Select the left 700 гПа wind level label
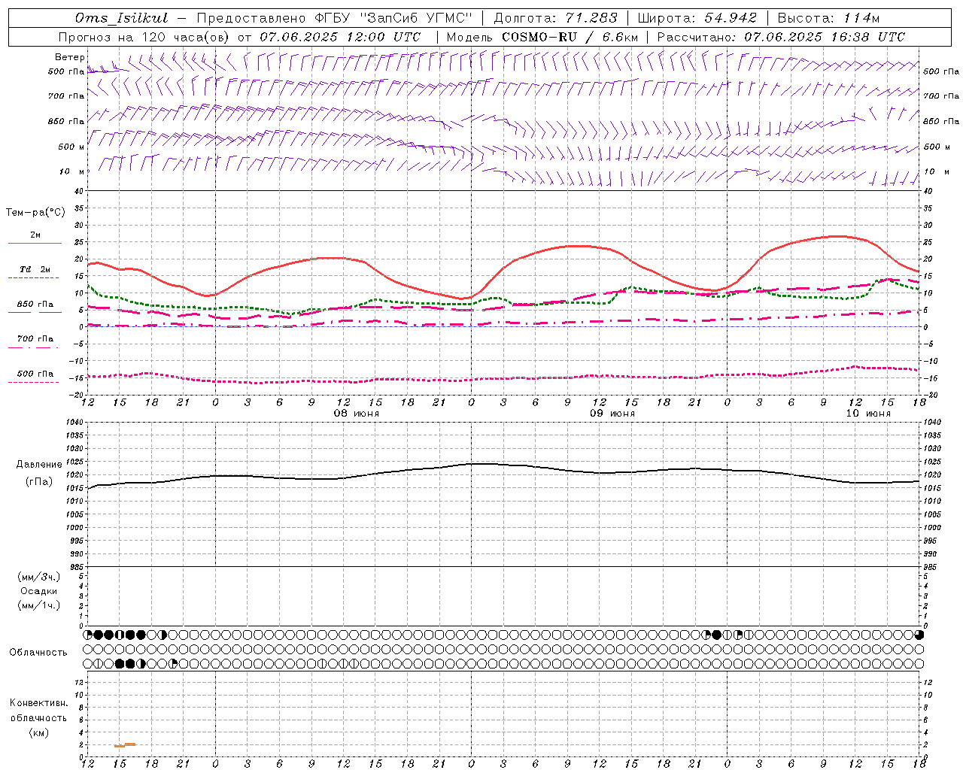963x770 pixels. coord(66,96)
